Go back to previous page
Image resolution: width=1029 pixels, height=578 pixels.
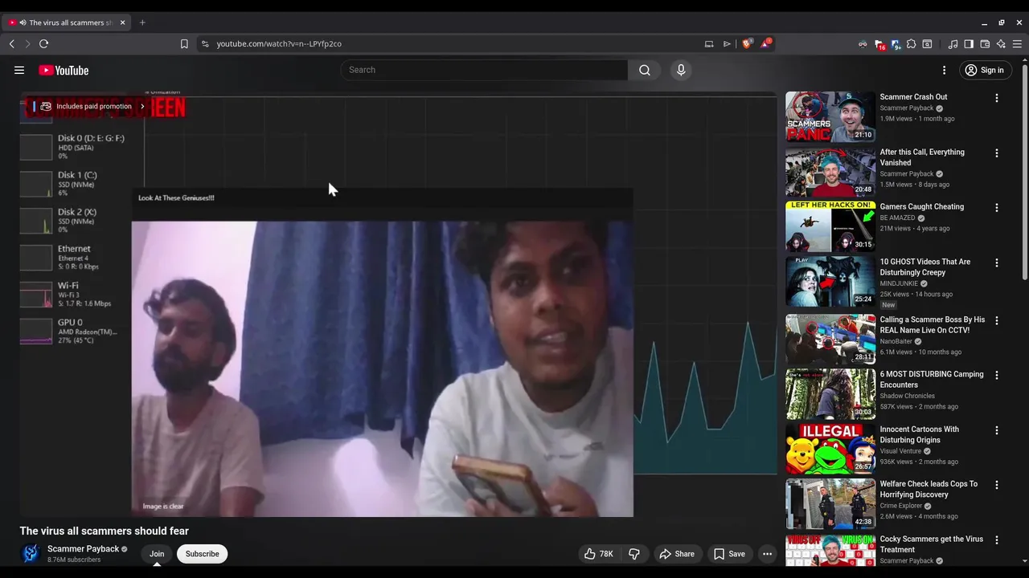11,43
